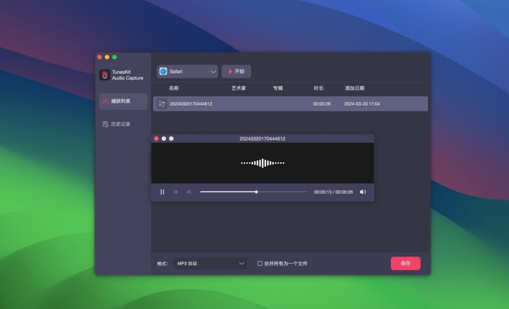
Task: Click the red record icon beside 捕获列表
Action: click(104, 100)
